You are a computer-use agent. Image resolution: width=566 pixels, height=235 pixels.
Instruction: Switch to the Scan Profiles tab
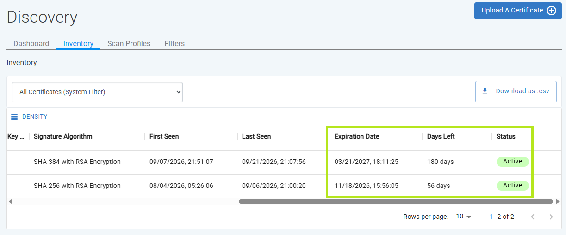pyautogui.click(x=129, y=43)
